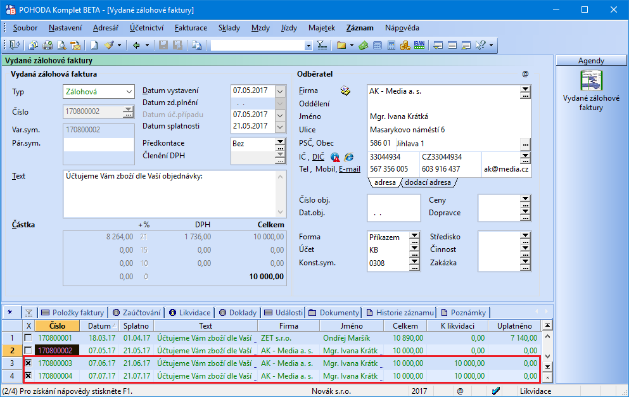Click the E-mail link label
The height and width of the screenshot is (397, 629).
350,169
